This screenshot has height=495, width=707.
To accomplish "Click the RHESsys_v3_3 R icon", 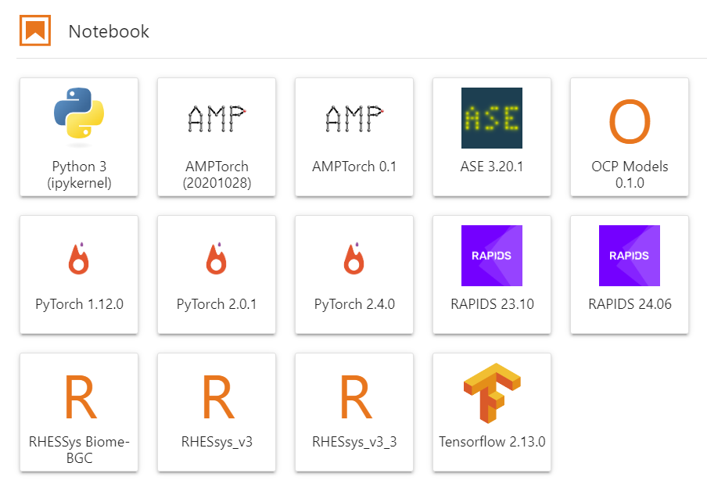I will point(356,397).
